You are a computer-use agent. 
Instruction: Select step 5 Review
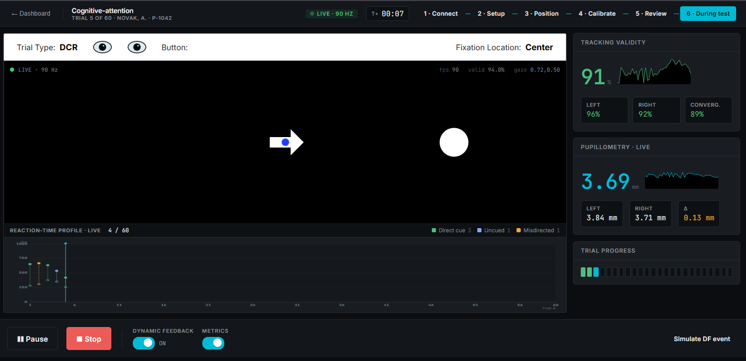tap(651, 14)
